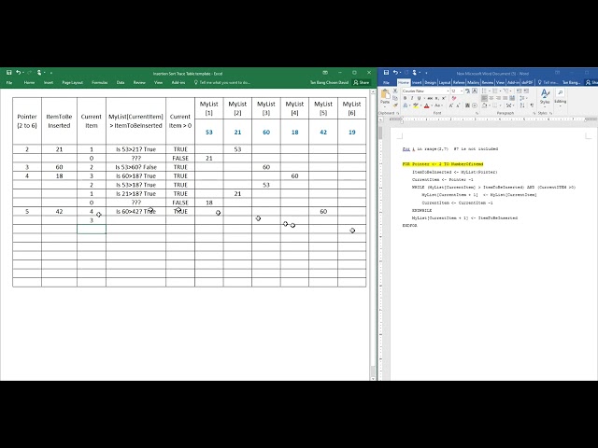Toggle character shading in Word

pos(467,105)
